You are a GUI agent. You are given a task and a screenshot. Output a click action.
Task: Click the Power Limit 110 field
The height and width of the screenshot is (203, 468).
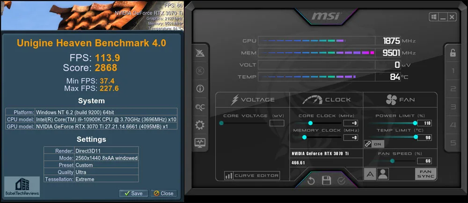(424, 123)
